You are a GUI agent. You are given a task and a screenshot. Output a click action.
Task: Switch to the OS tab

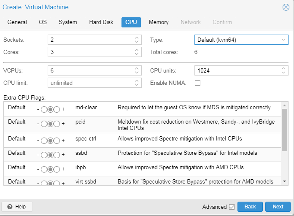pos(43,22)
